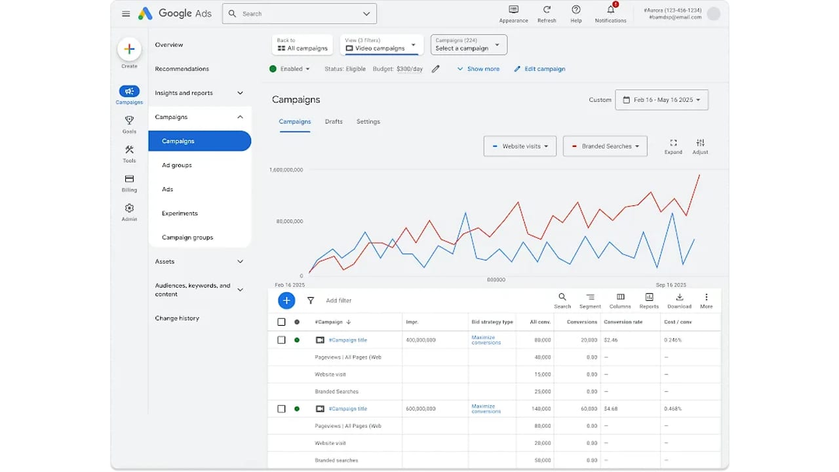Open table Search tool
Viewport: 839px width, 472px height.
[x=562, y=301]
